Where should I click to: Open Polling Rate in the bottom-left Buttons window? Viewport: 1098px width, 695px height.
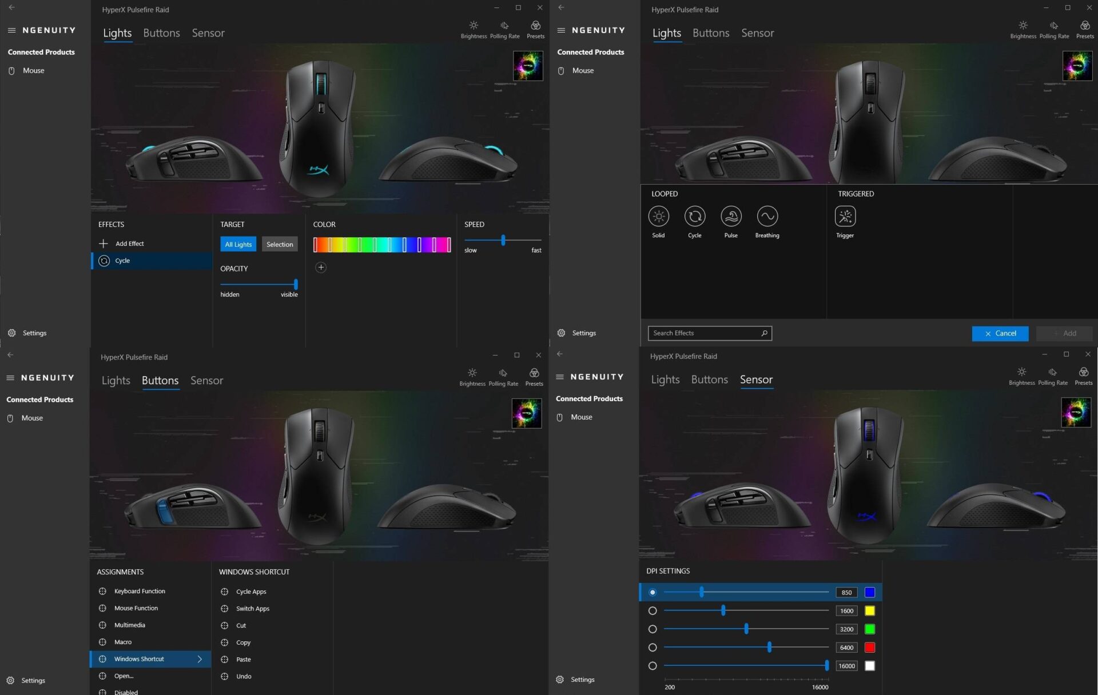pos(503,377)
